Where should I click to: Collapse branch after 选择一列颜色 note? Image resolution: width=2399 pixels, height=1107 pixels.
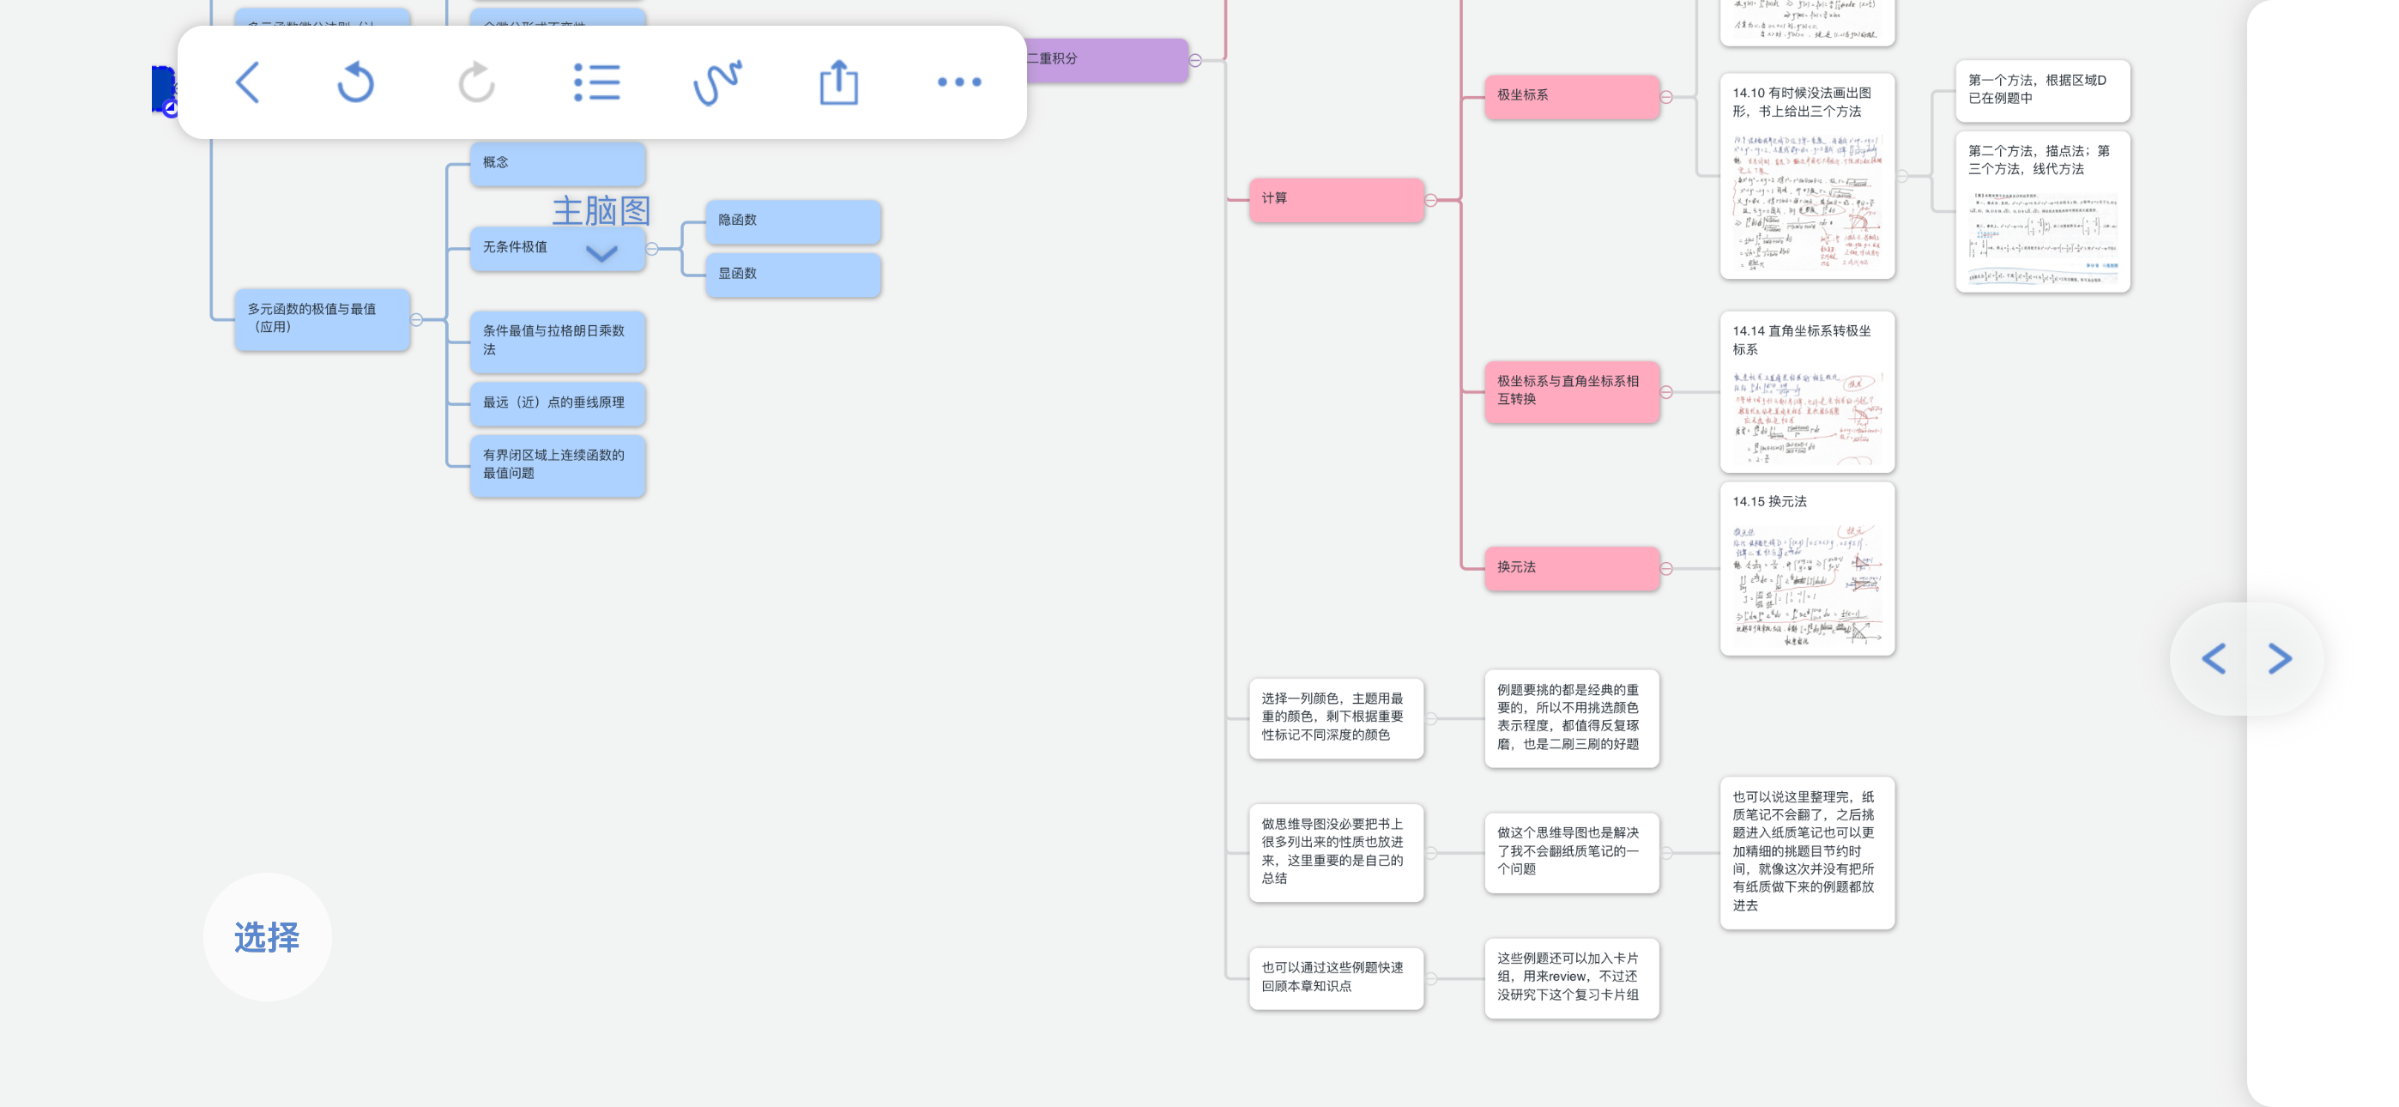[x=1430, y=718]
